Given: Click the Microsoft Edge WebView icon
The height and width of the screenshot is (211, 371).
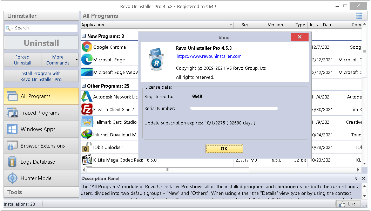Looking at the screenshot, I should click(x=87, y=72).
